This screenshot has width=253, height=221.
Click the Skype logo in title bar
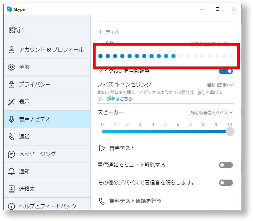[x=9, y=9]
